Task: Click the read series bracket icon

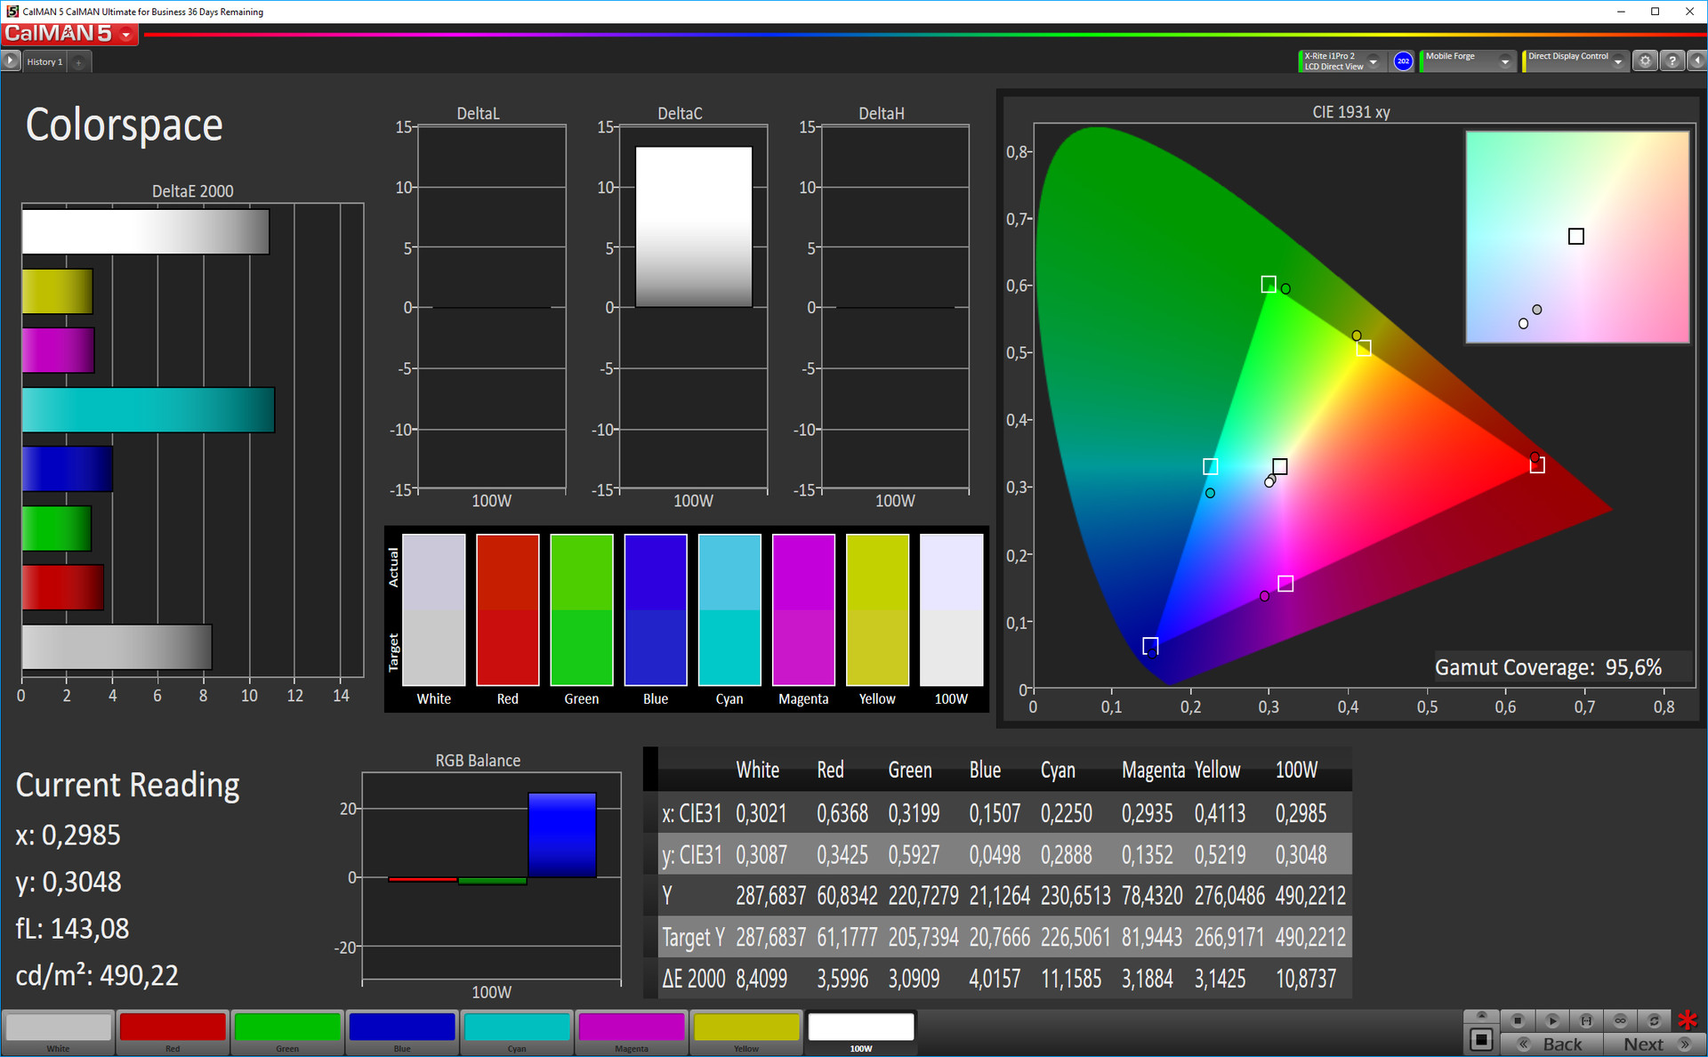Action: [1586, 1021]
